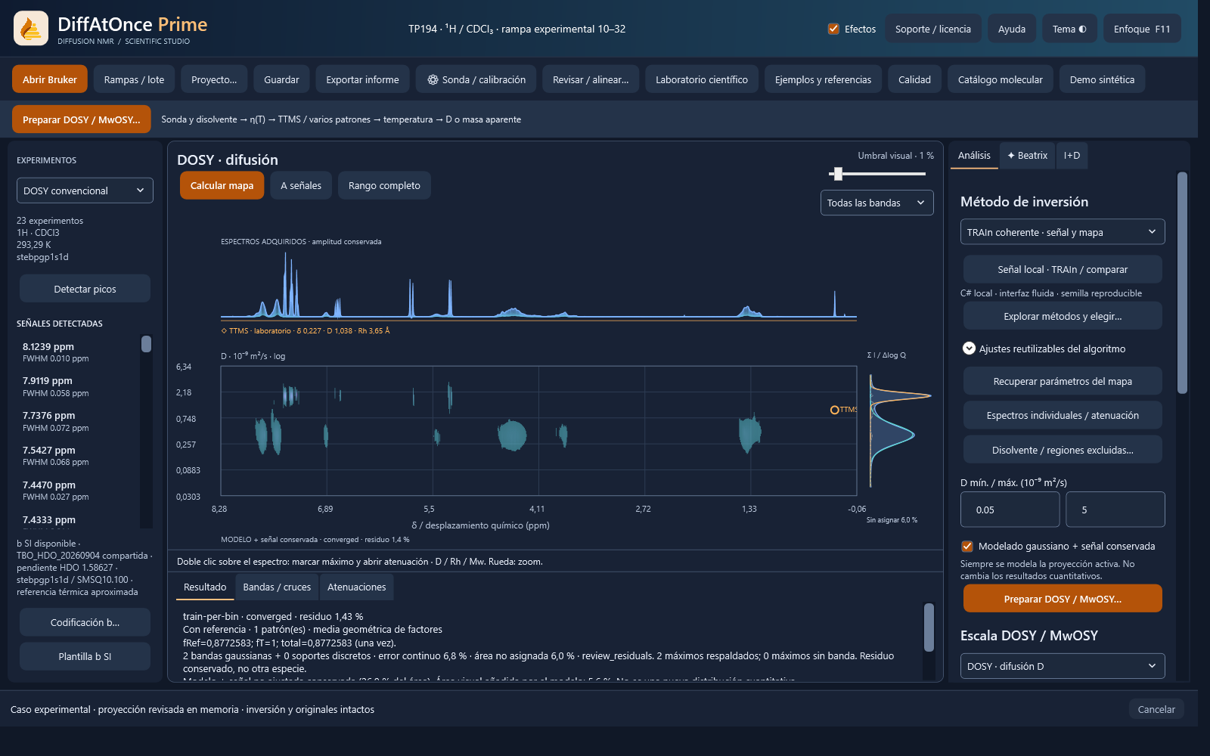Open the DOSY convencional experiment dropdown
This screenshot has width=1210, height=756.
pos(85,191)
